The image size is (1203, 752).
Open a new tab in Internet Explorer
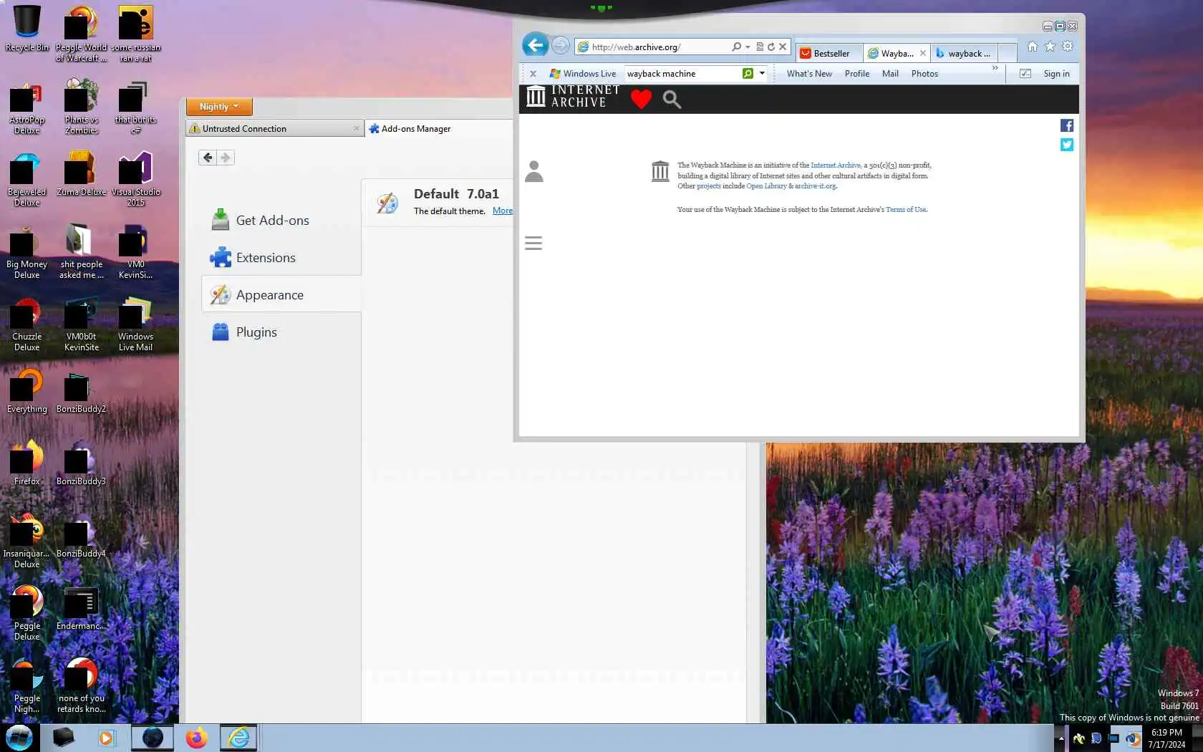(1008, 53)
